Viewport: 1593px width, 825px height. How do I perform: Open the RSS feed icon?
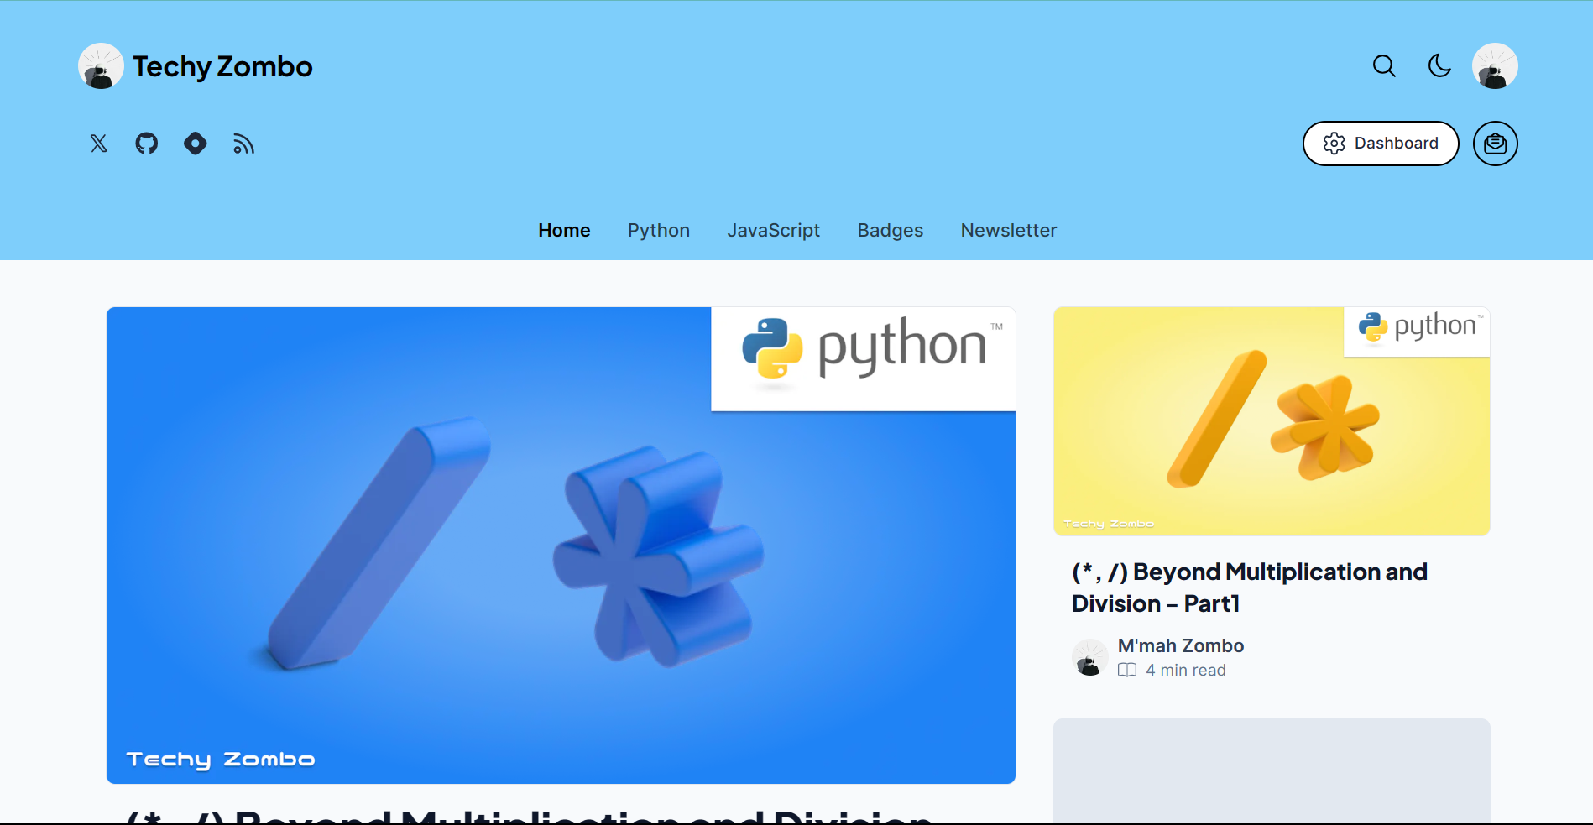click(x=243, y=144)
